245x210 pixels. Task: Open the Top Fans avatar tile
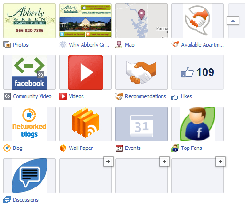(197, 124)
